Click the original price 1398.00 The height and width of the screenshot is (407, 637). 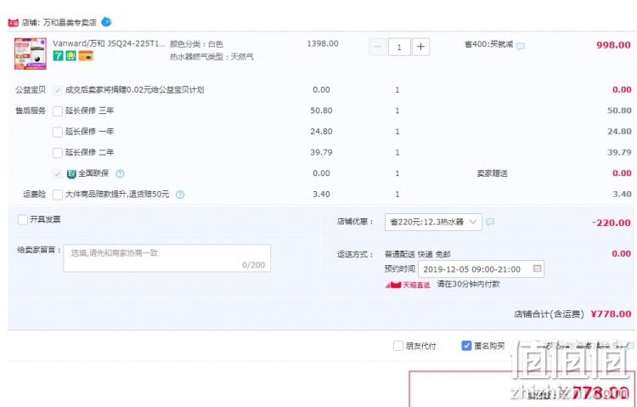[x=323, y=43]
